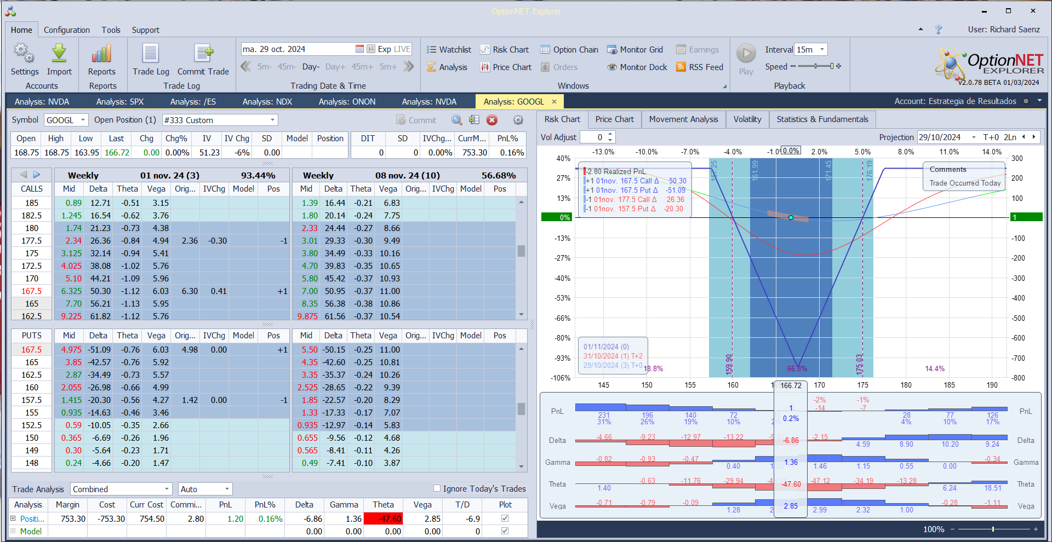Toggle the Model row Plot checkbox

[505, 531]
